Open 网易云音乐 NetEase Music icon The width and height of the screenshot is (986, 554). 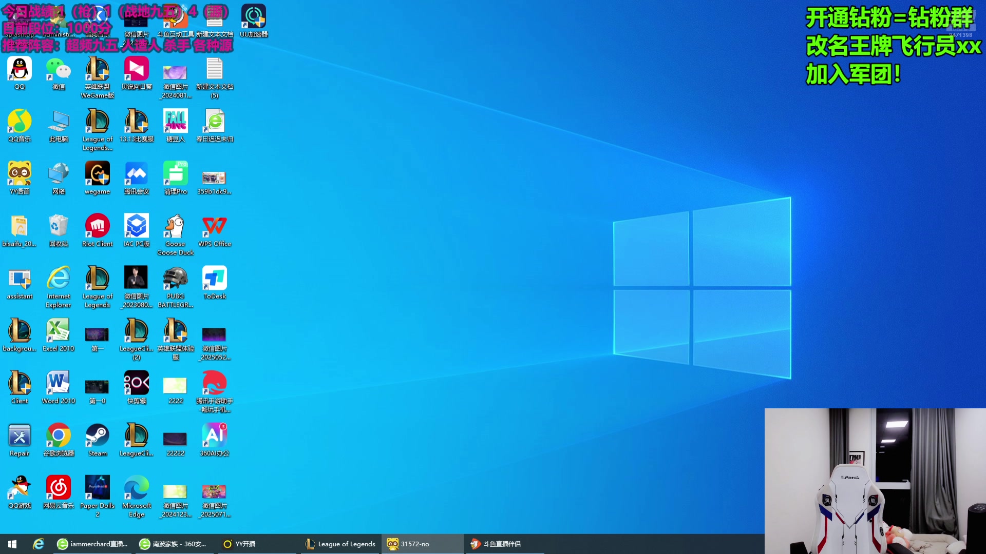point(59,492)
